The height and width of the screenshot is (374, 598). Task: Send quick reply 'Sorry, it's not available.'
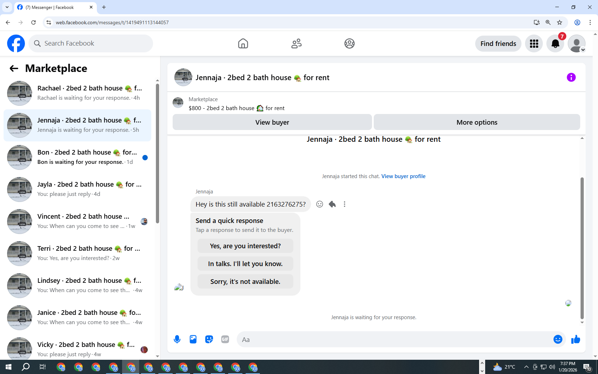[x=245, y=281]
